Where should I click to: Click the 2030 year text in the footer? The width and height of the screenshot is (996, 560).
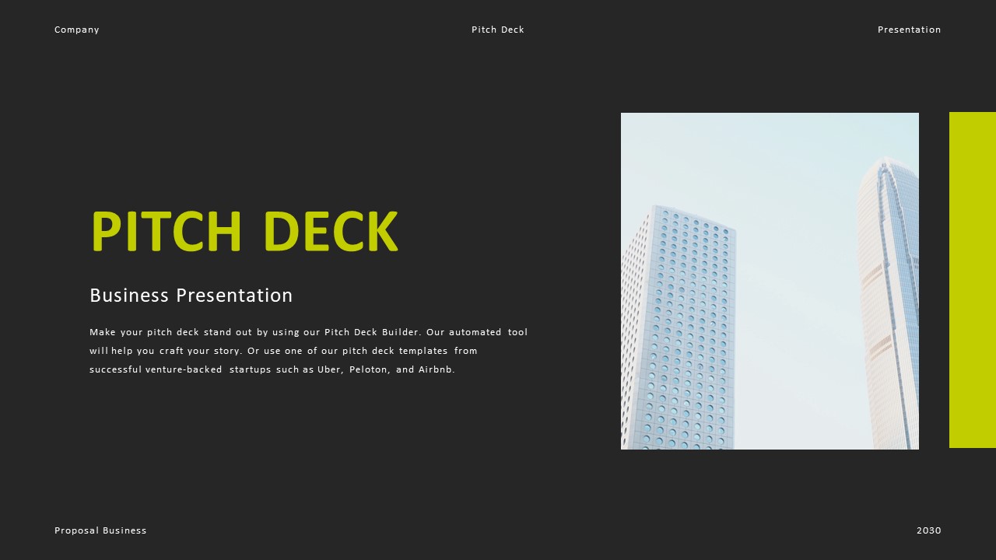[928, 530]
